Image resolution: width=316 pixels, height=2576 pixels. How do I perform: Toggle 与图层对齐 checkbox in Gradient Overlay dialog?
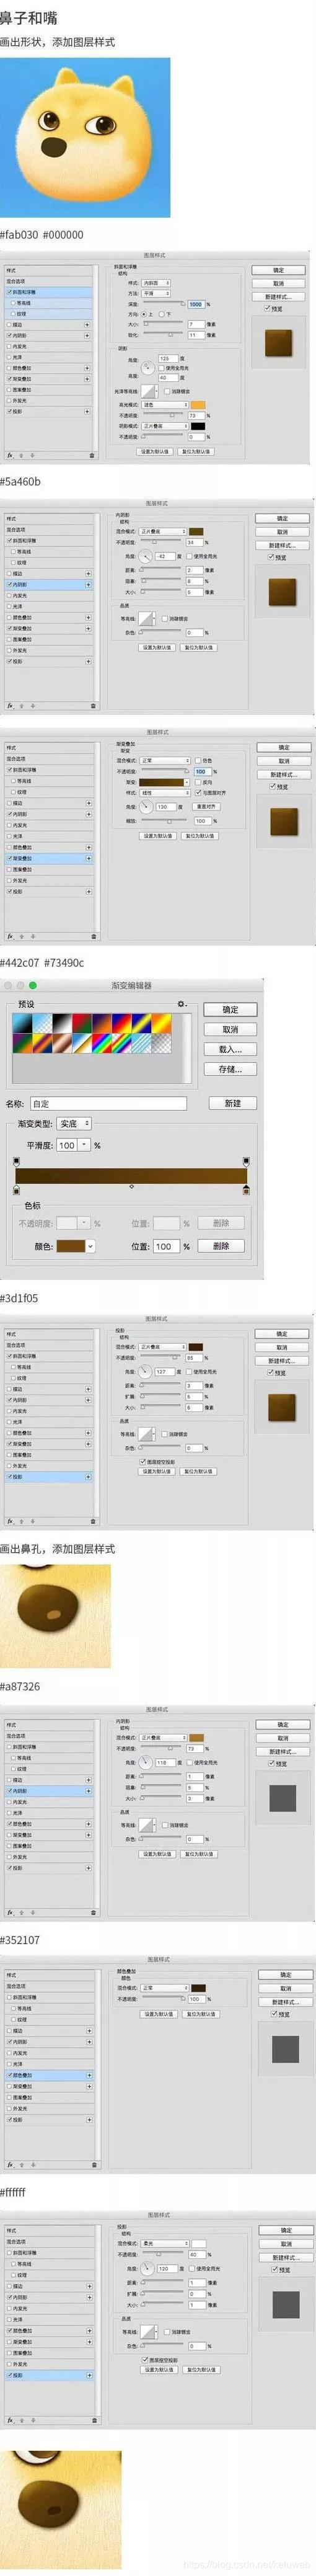198,793
